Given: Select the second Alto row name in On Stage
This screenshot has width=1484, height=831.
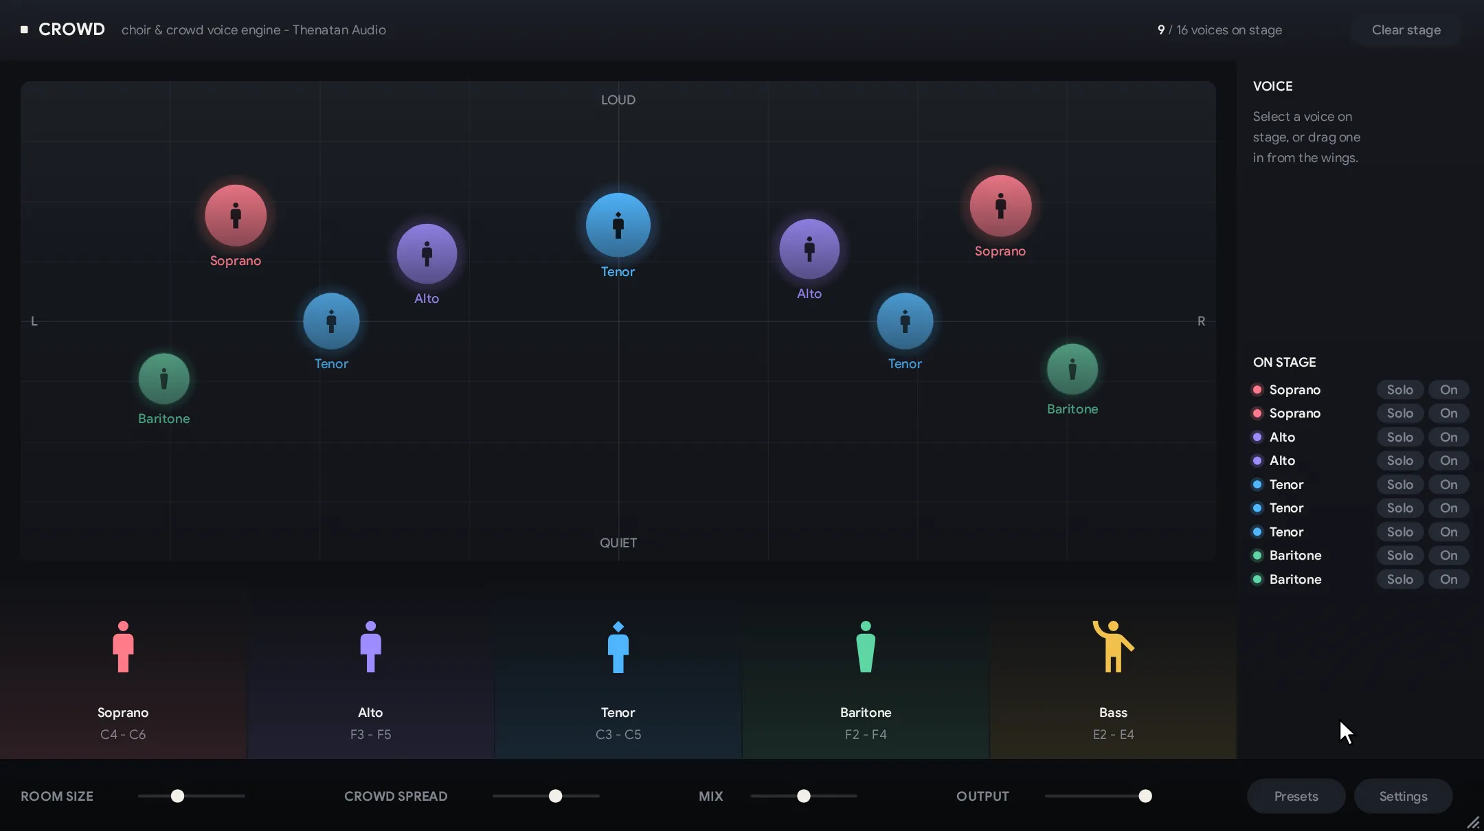Looking at the screenshot, I should click(1282, 461).
